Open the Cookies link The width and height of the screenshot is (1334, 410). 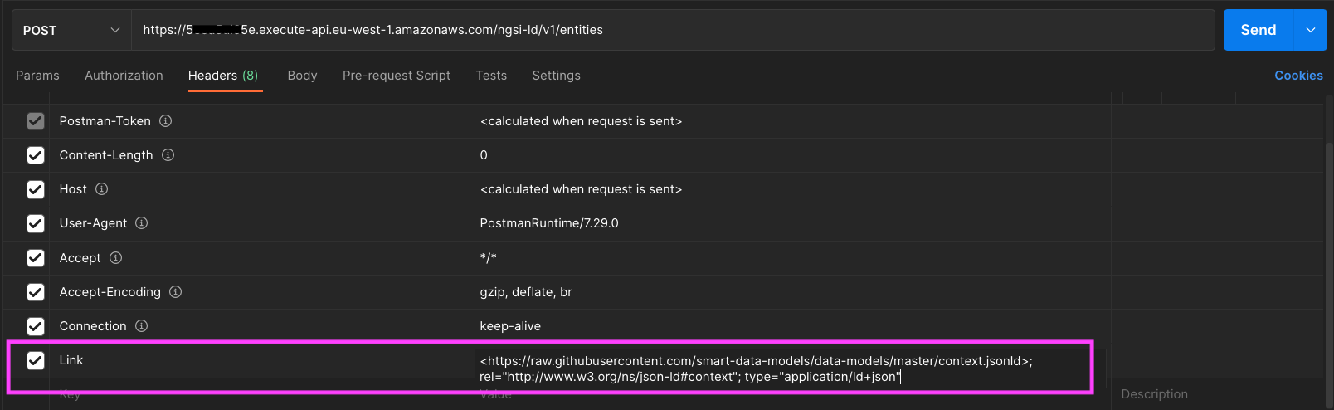coord(1298,76)
